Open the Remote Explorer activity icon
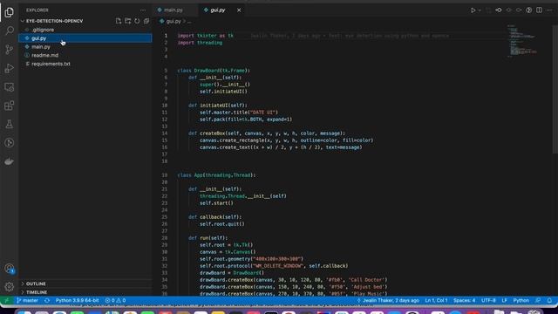This screenshot has height=314, width=558. tap(10, 87)
